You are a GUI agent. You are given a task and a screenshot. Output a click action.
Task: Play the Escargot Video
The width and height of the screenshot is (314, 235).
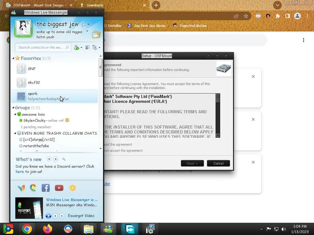[x=48, y=216]
